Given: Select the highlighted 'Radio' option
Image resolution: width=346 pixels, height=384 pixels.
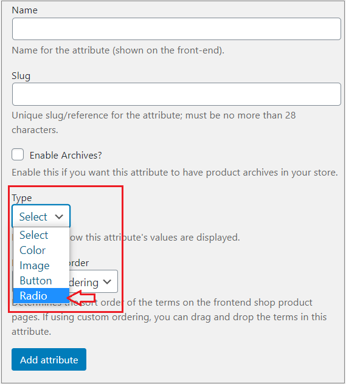Looking at the screenshot, I should point(41,295).
